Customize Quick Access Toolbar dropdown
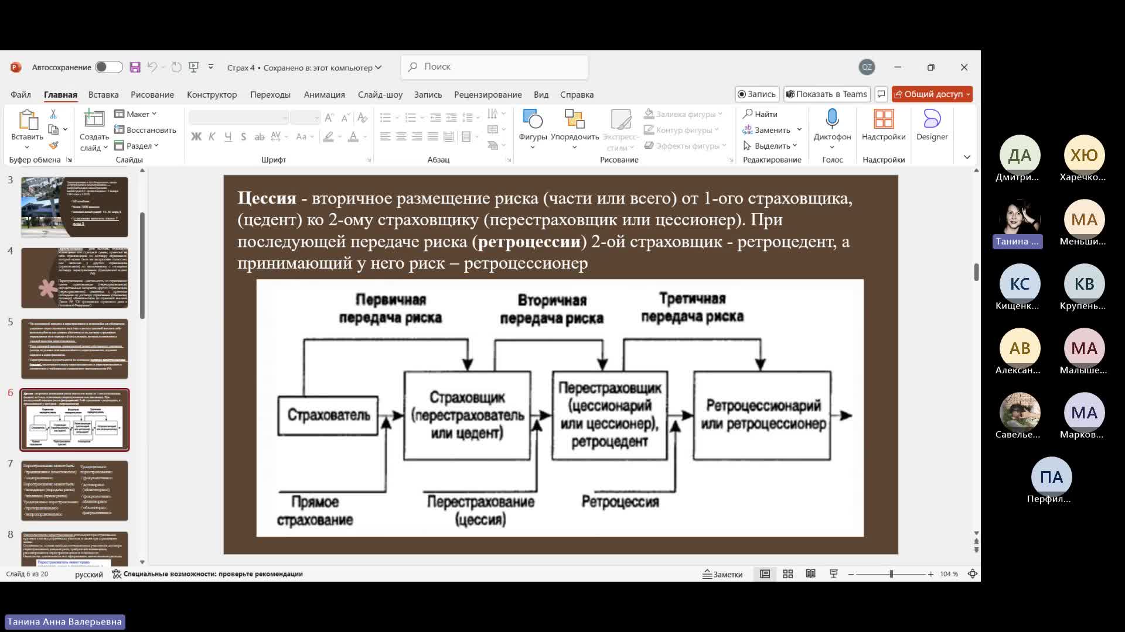Image resolution: width=1125 pixels, height=632 pixels. click(x=211, y=67)
